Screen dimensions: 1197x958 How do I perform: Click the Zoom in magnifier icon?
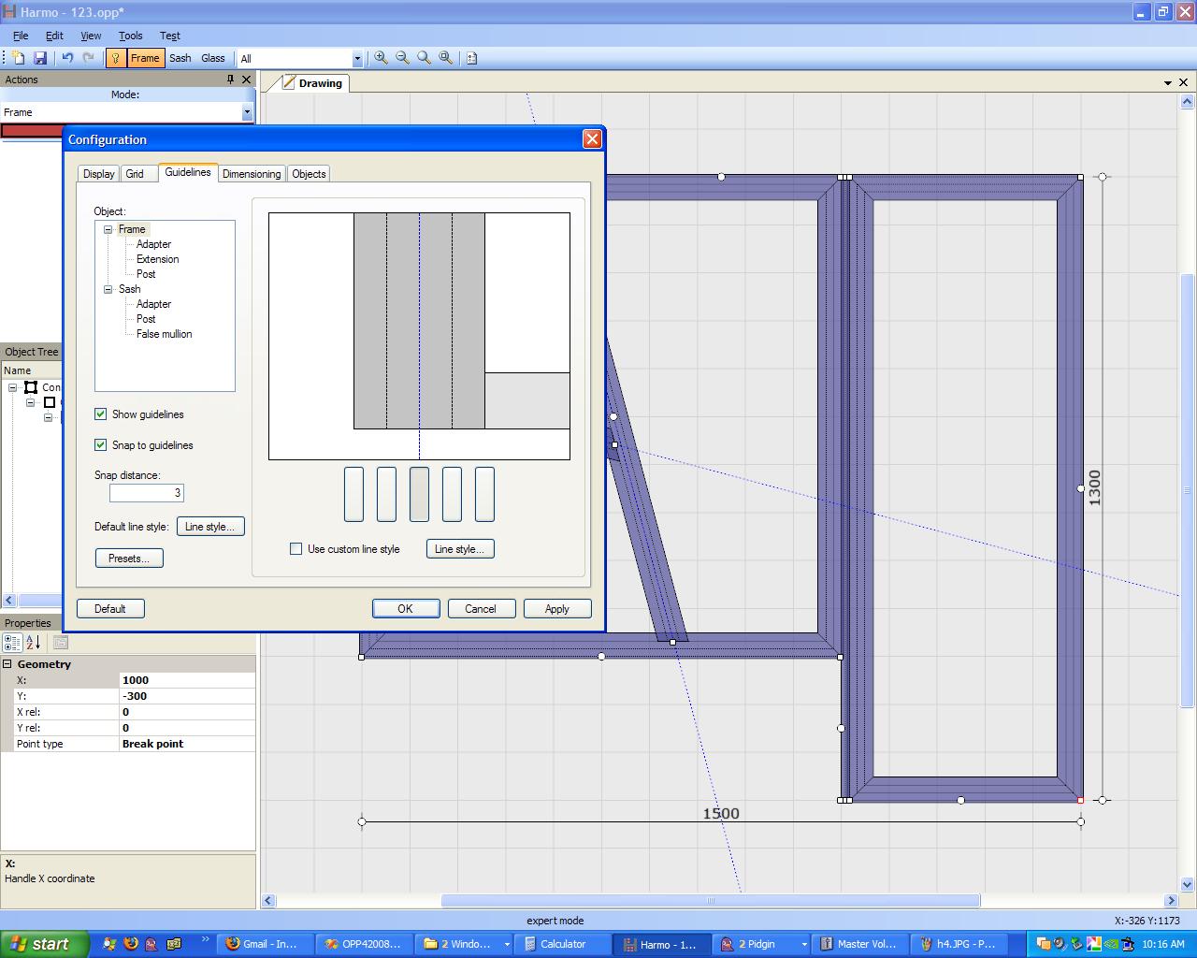click(x=381, y=58)
